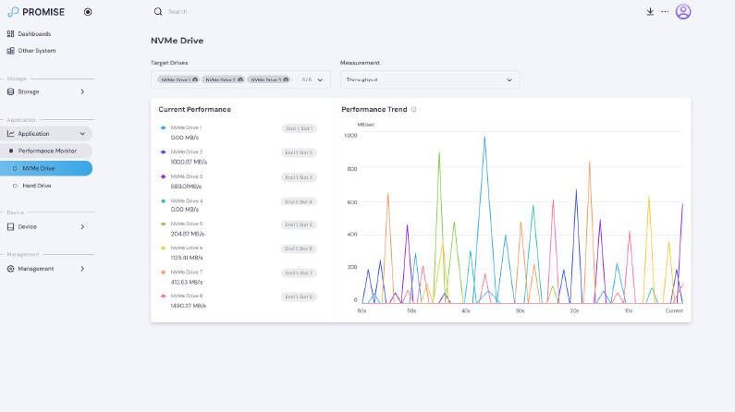Screen dimensions: 735x412
Task: Select the NVMe Drive sidebar item
Action: click(46, 168)
